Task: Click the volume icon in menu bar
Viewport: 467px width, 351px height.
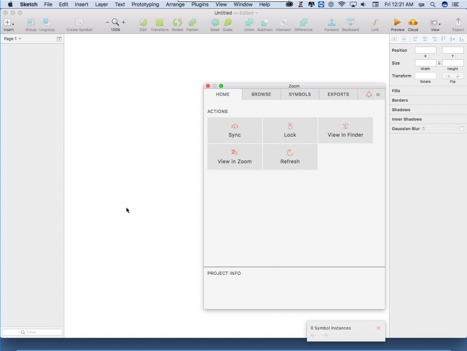Action: [x=363, y=5]
